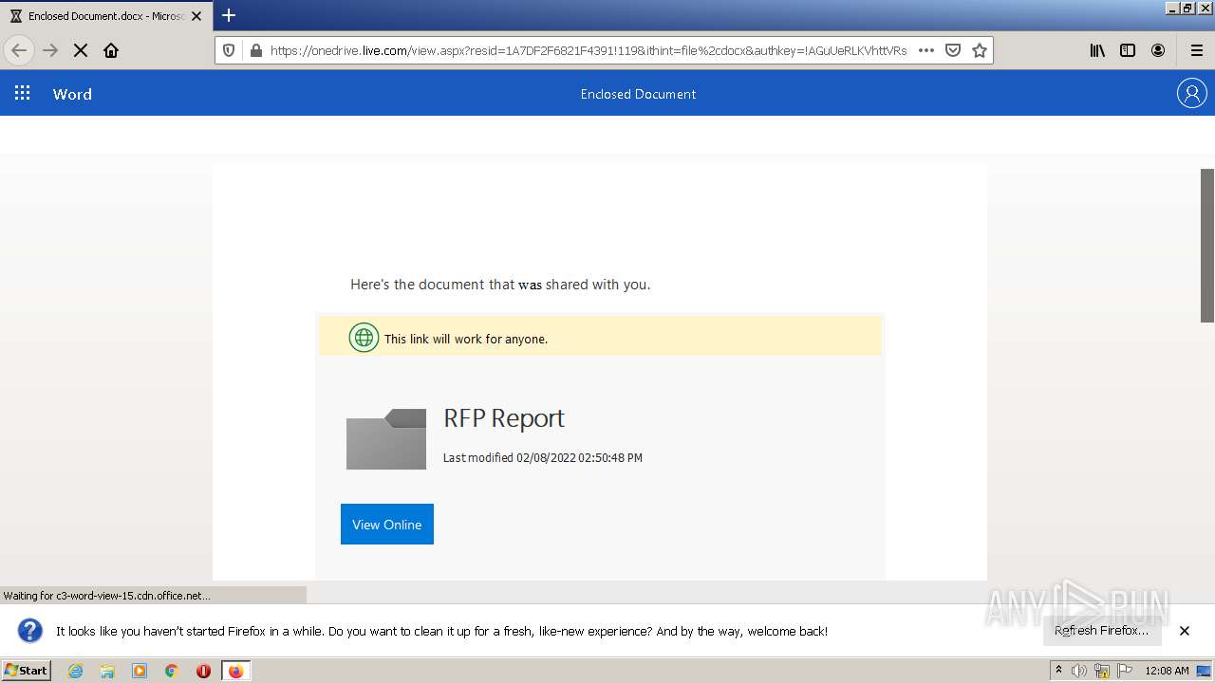Bookmark this page with star

(980, 50)
